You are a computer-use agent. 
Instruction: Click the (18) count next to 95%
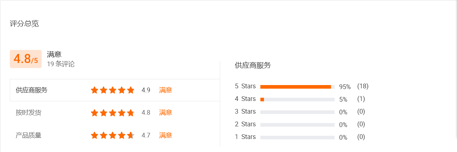362,86
